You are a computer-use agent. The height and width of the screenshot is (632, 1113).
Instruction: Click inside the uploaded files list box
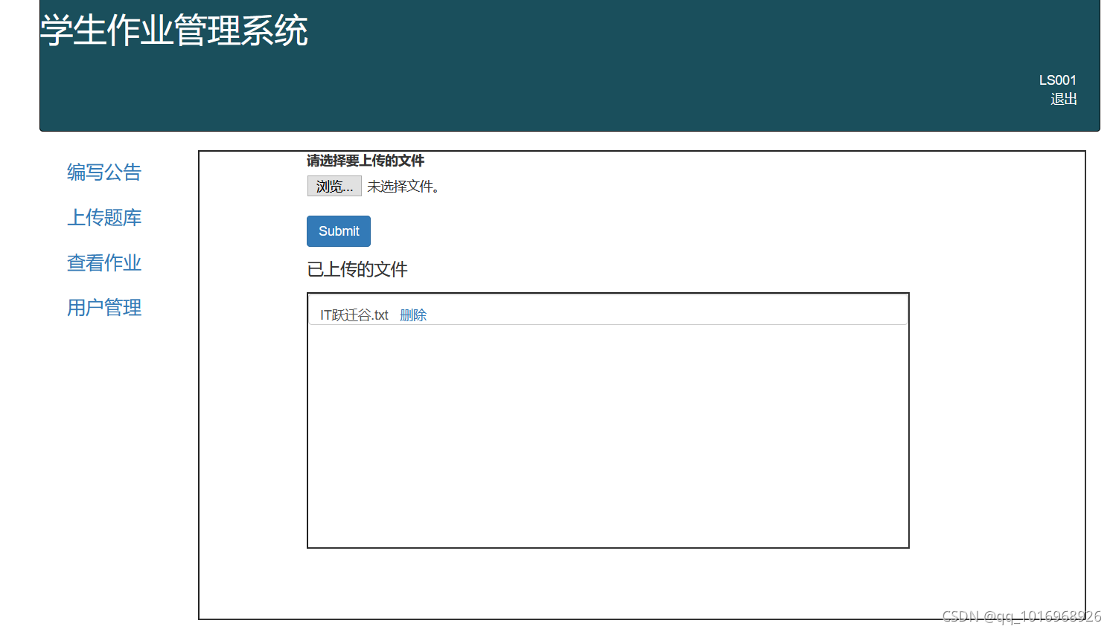(607, 431)
